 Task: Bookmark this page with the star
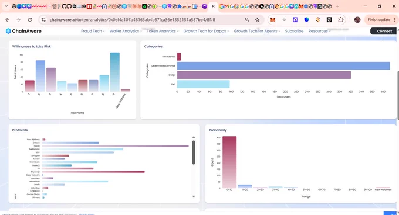click(x=257, y=20)
